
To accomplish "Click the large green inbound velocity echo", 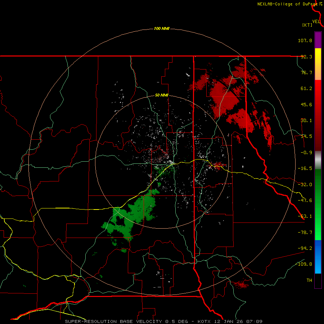I will coord(132,215).
